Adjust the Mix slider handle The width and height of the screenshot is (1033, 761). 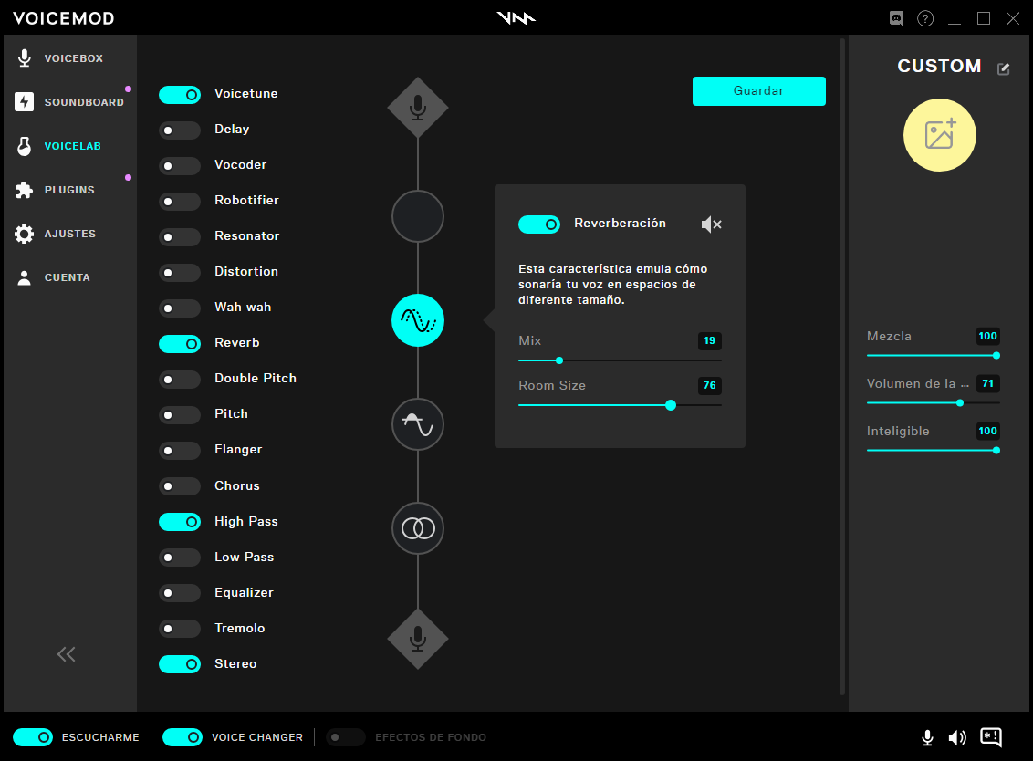(559, 360)
